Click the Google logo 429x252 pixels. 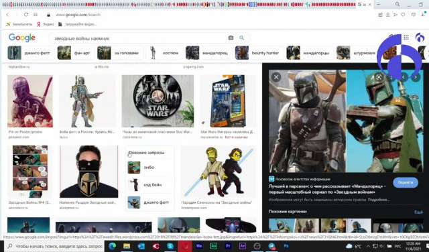22,38
